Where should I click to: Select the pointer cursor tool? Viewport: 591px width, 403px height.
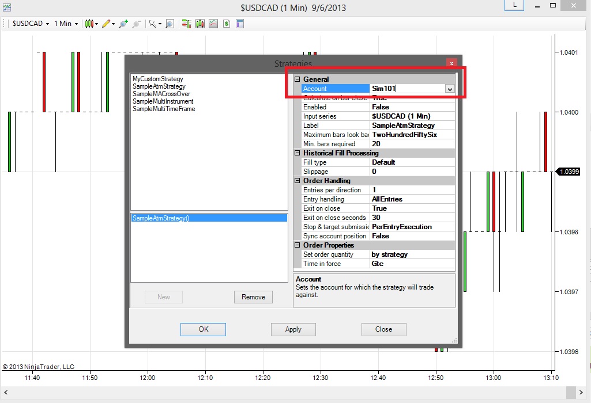click(x=152, y=24)
